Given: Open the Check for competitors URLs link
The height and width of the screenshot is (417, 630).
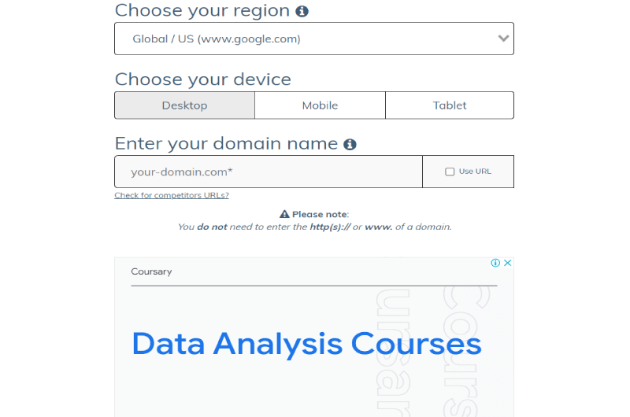Looking at the screenshot, I should [x=172, y=195].
